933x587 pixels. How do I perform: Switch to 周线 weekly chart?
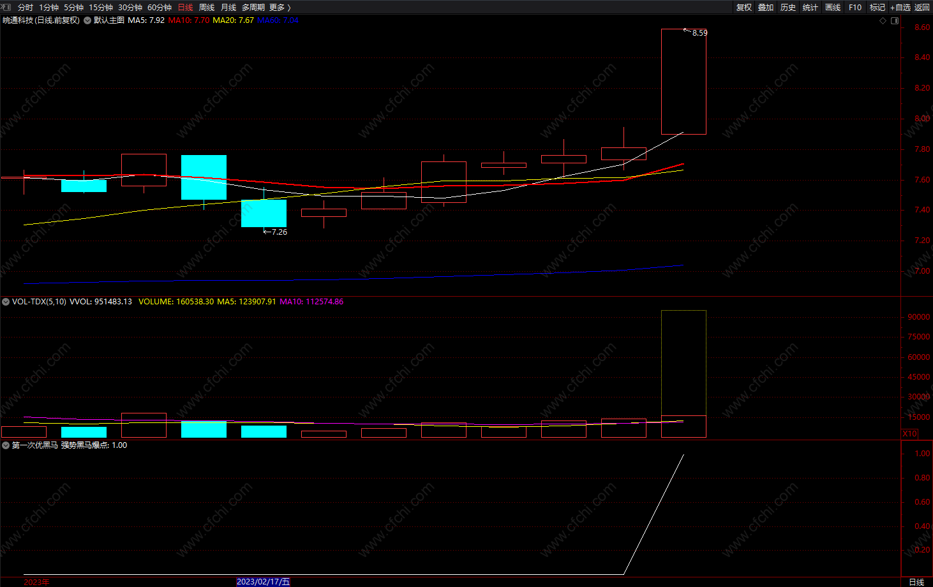[x=207, y=7]
